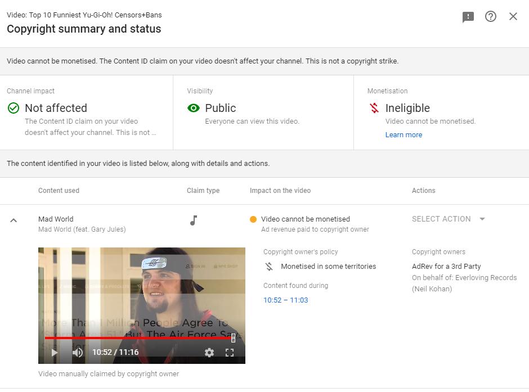Click the Claim type column header

point(203,191)
